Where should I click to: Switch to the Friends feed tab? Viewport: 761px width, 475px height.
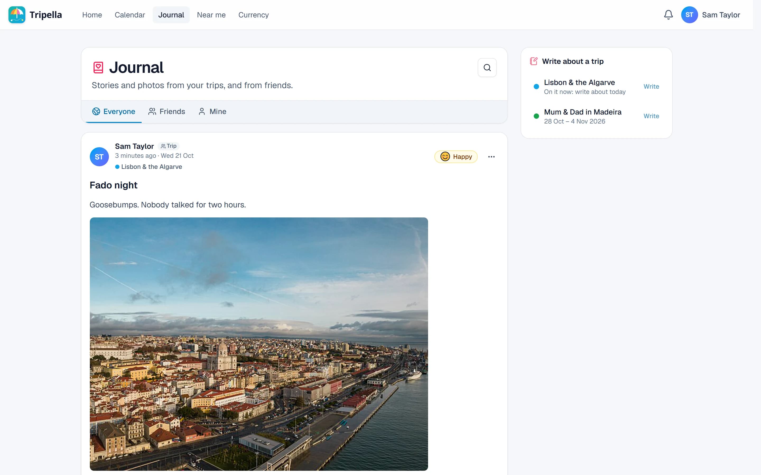pyautogui.click(x=167, y=112)
